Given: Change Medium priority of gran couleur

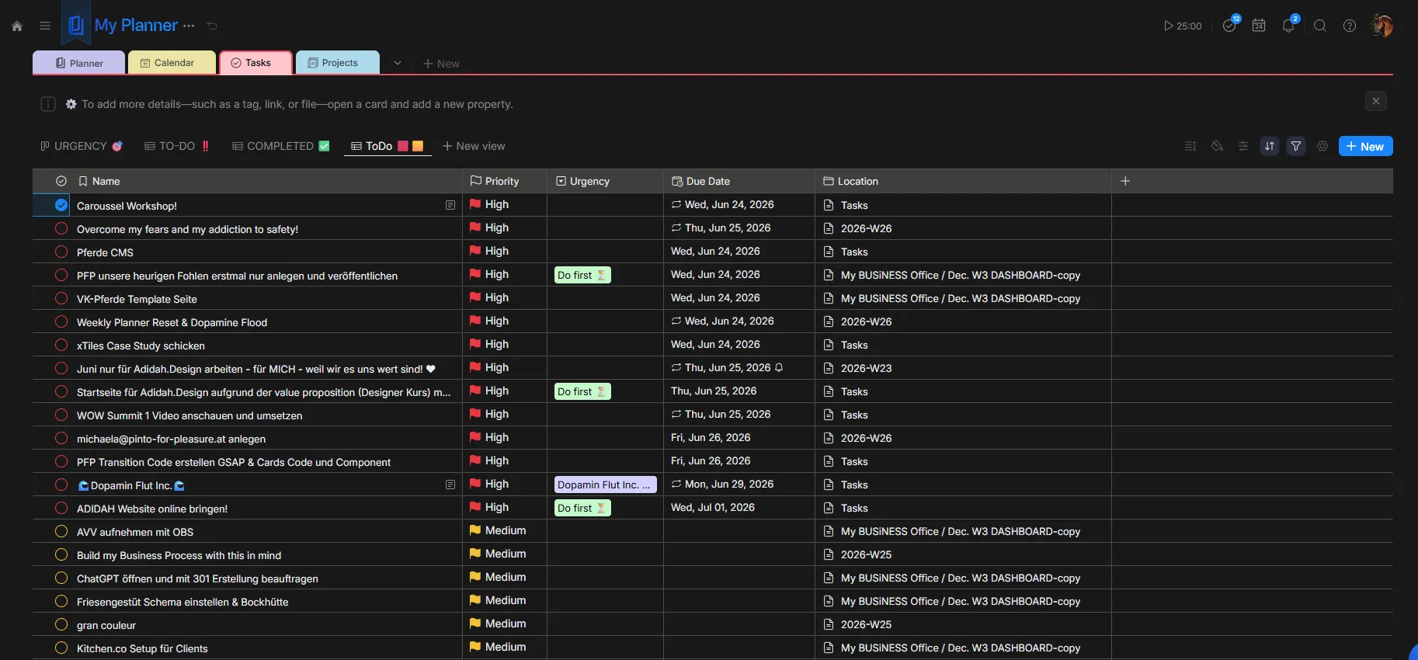Looking at the screenshot, I should click(498, 624).
